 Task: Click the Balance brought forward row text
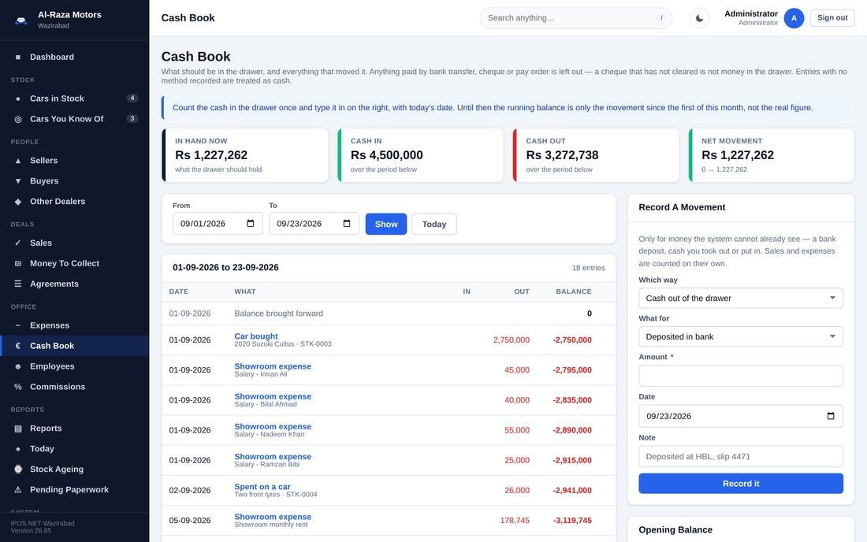(279, 314)
